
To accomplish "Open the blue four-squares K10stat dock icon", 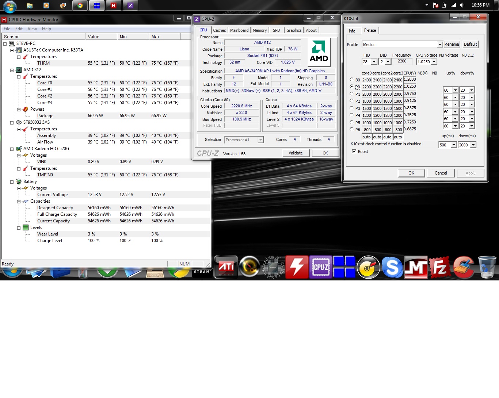I will (344, 267).
